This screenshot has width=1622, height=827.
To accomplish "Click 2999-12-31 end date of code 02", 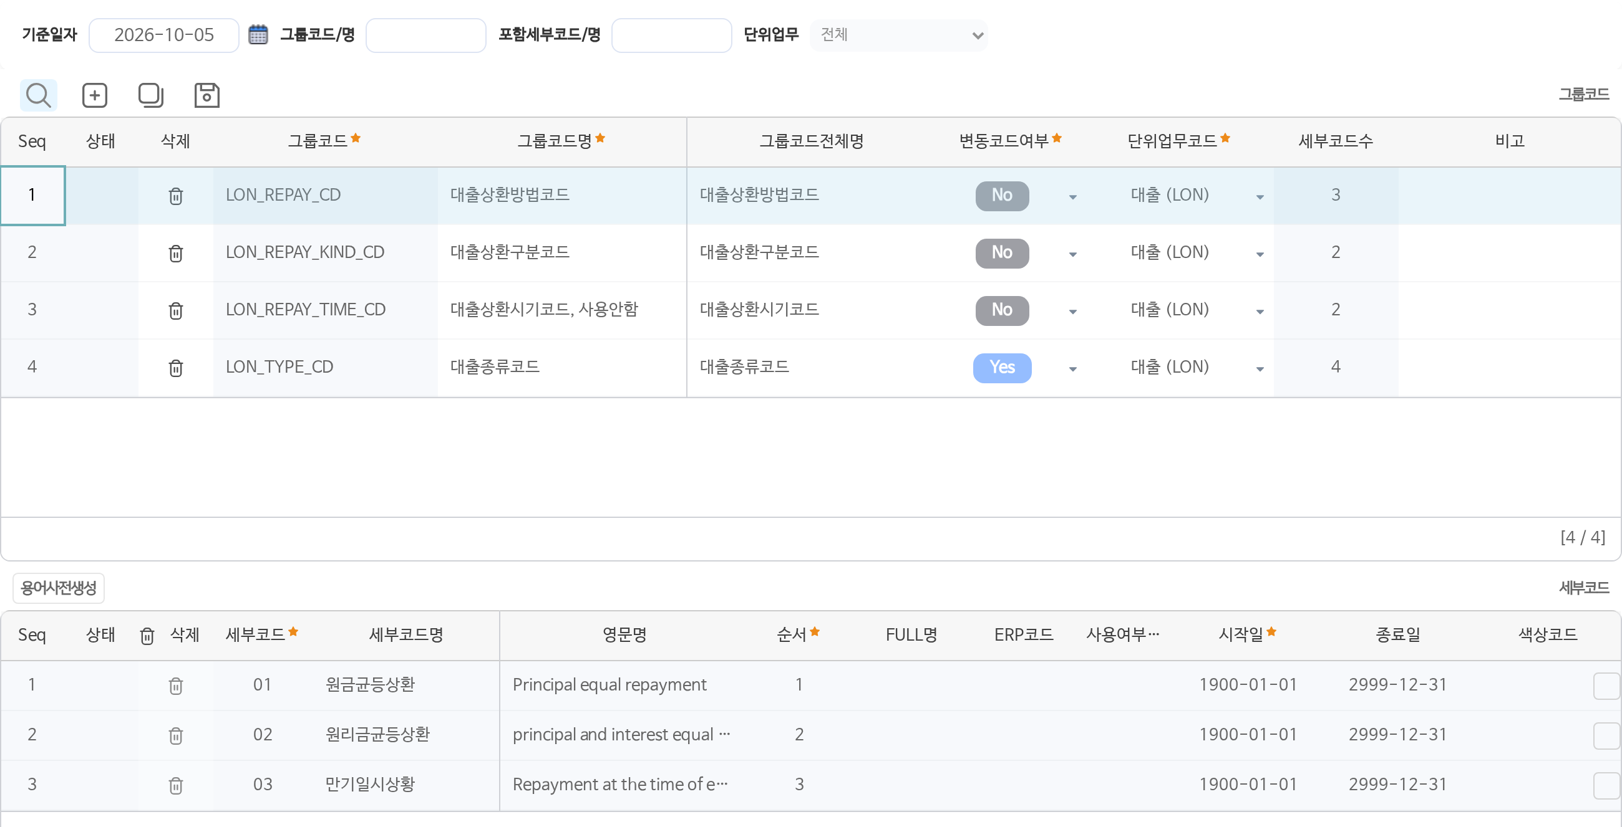I will [x=1398, y=735].
